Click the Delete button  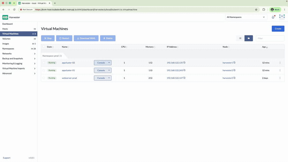click(108, 38)
